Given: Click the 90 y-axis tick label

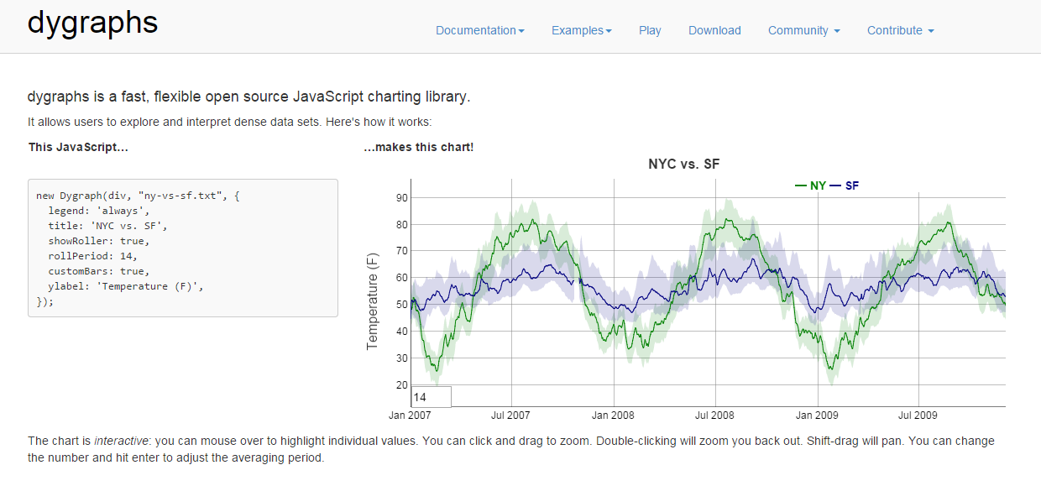Looking at the screenshot, I should point(401,198).
